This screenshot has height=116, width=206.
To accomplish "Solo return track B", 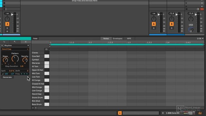I will point(172,28).
